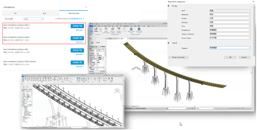Open the Category Mapping tool
Screen dimensions: 257x130
119,30
